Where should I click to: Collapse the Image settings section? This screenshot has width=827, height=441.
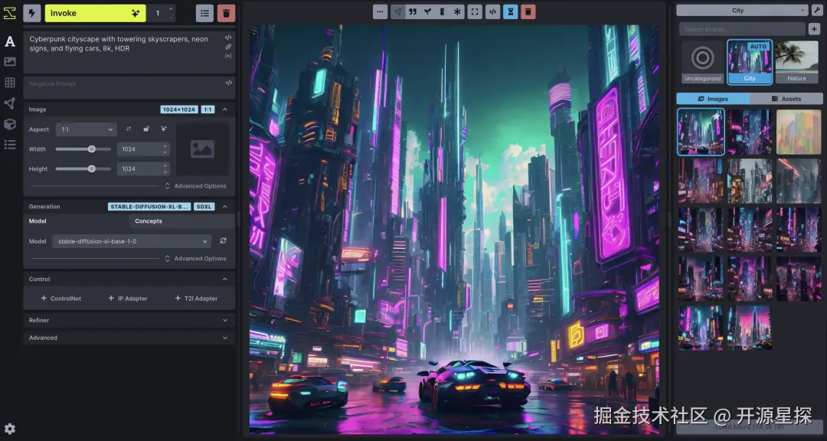pos(225,109)
